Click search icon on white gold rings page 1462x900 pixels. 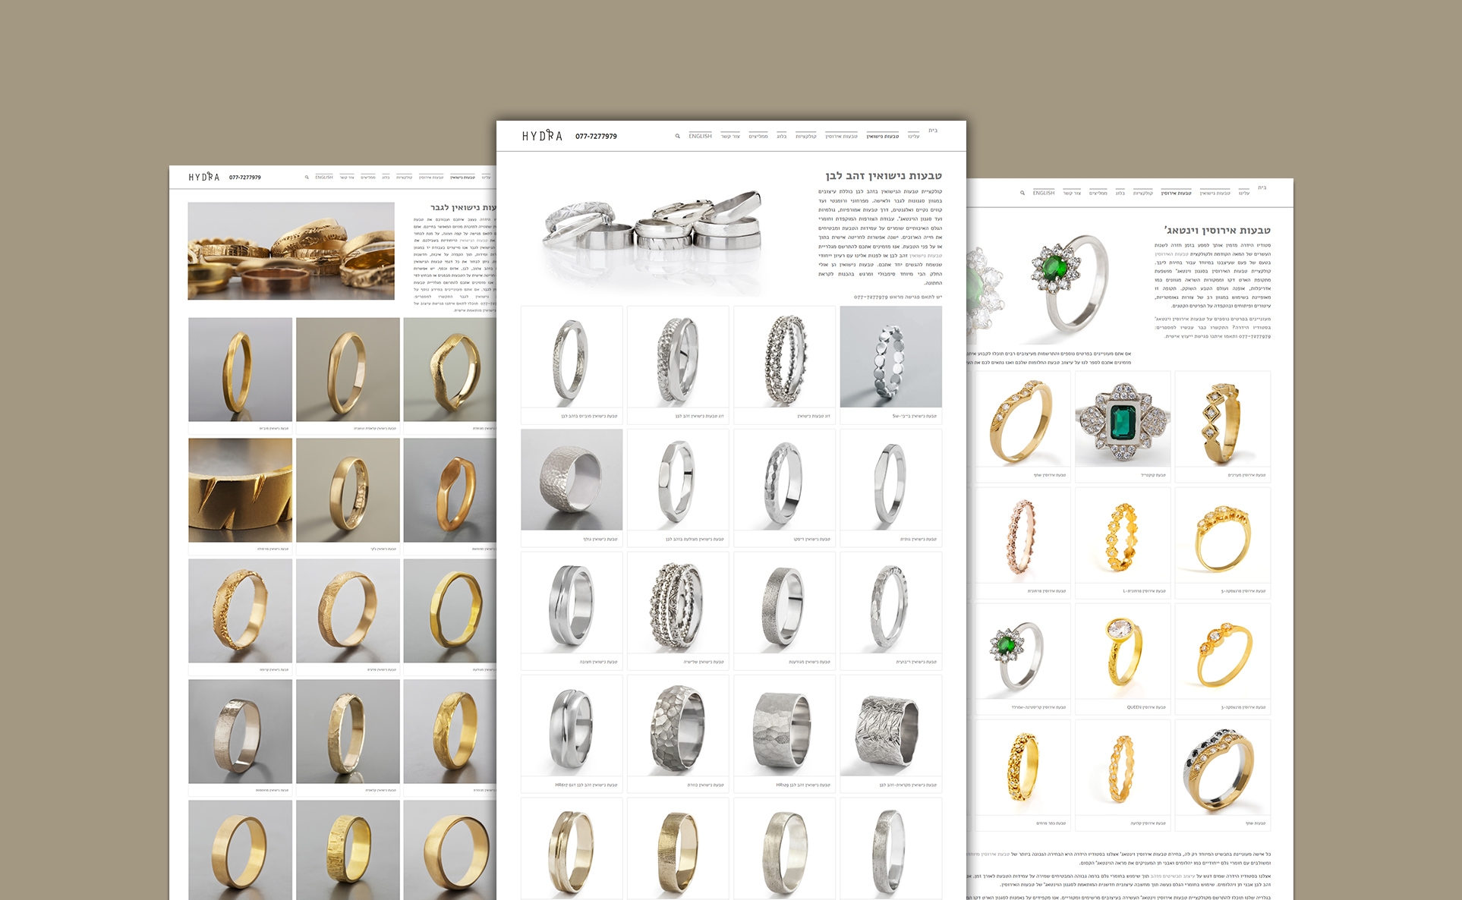677,137
